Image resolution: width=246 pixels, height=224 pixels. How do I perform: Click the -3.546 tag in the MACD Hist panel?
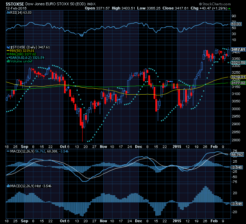[x=237, y=204]
